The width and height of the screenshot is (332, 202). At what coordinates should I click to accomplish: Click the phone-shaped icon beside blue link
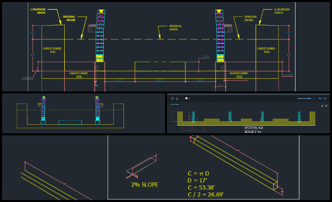[314, 98]
